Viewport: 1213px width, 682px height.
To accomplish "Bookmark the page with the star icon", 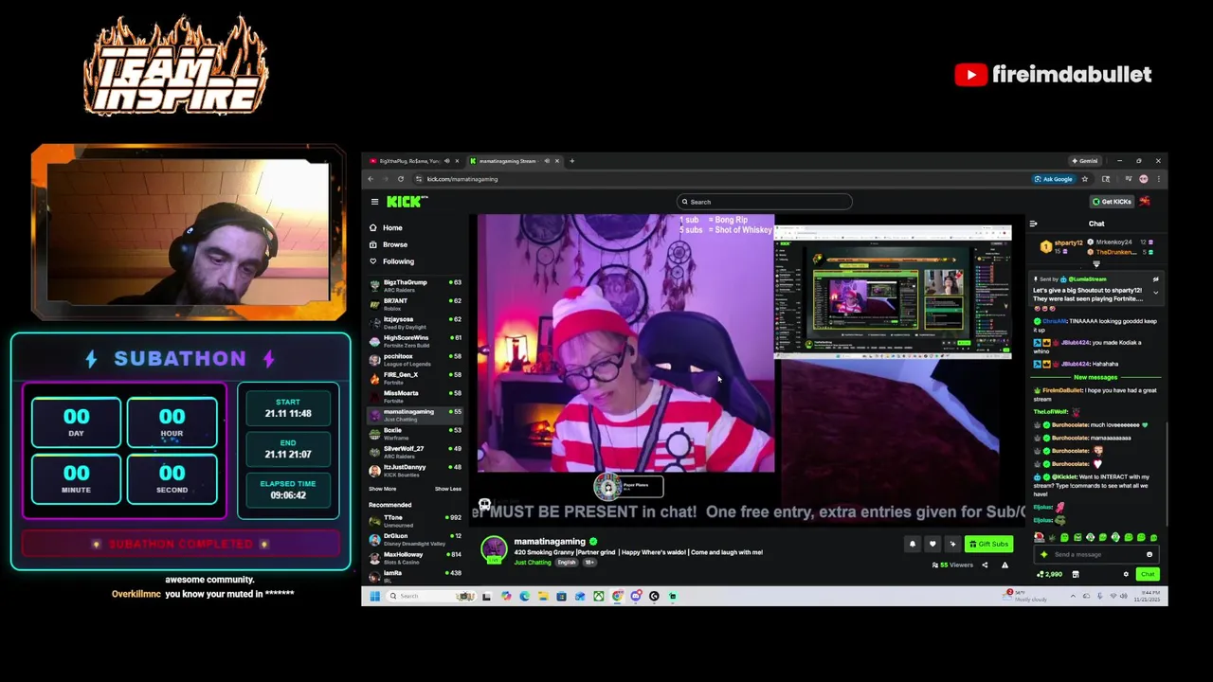I will point(1085,179).
